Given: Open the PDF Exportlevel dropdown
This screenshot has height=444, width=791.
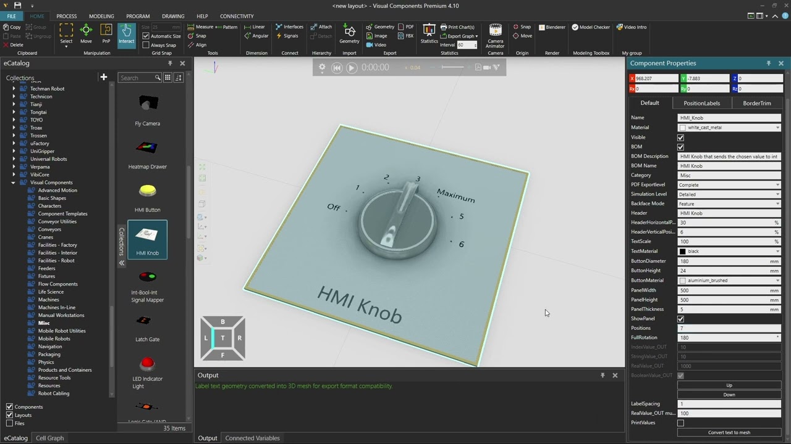Looking at the screenshot, I should (x=729, y=185).
